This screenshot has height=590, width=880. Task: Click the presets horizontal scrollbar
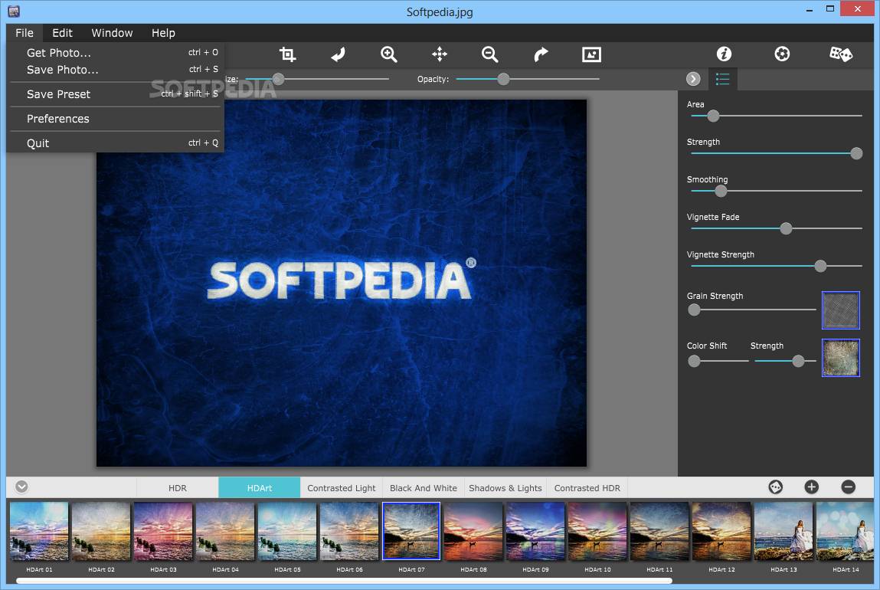[x=344, y=581]
